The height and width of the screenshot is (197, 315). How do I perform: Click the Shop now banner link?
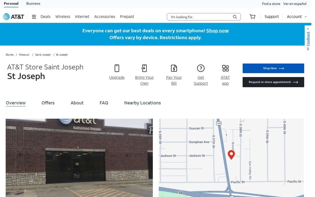217,31
